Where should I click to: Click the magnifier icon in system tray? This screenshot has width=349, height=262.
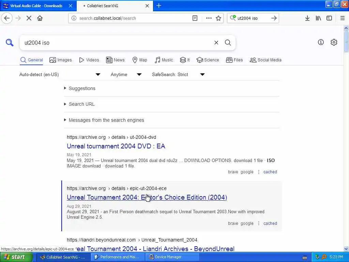pyautogui.click(x=324, y=257)
